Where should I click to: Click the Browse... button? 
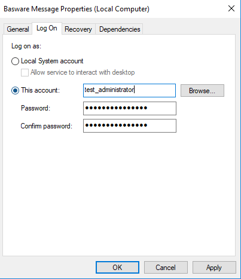point(202,91)
